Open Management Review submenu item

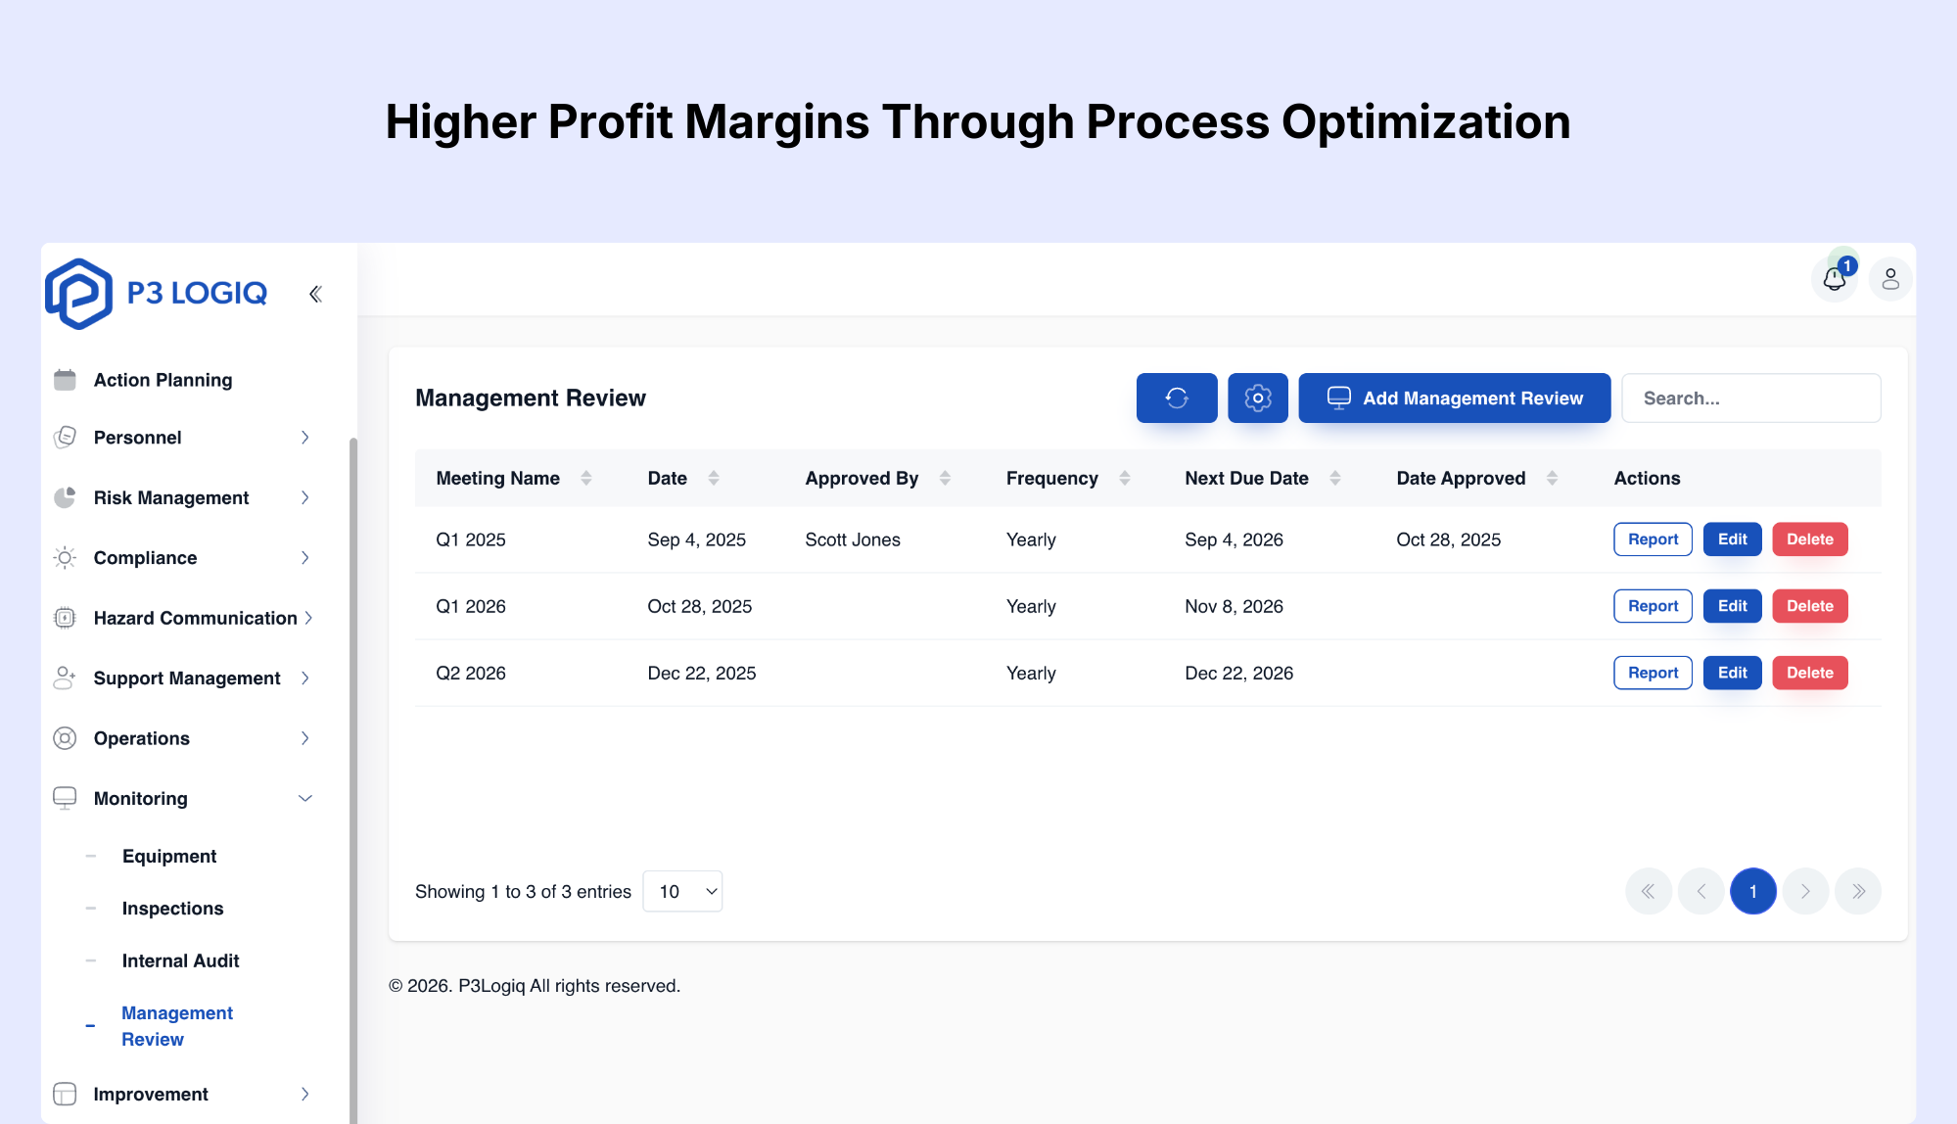click(x=177, y=1026)
